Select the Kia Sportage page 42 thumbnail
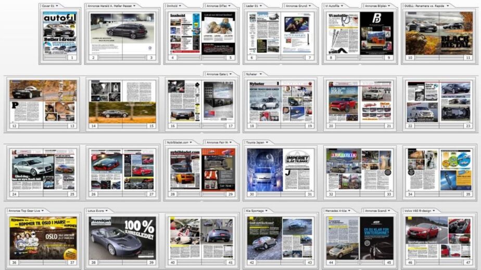Image resolution: width=481 pixels, height=270 pixels. pos(264,238)
